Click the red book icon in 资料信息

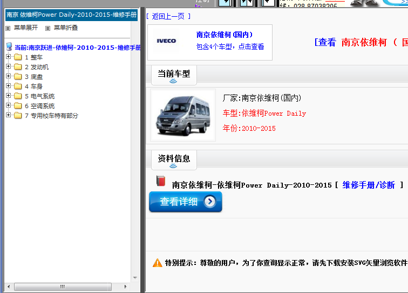pos(161,181)
